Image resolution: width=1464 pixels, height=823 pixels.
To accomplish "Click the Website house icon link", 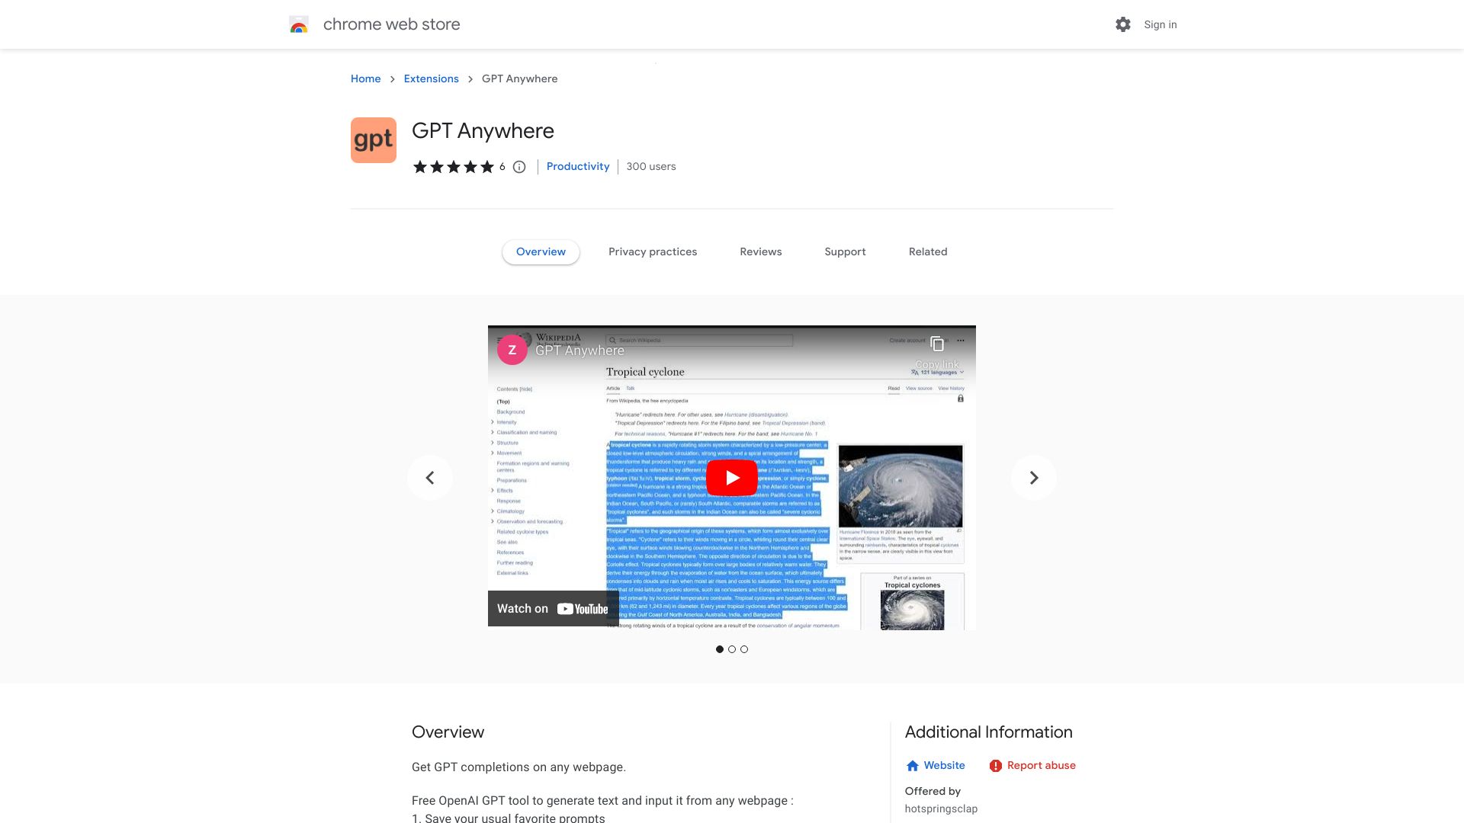I will 912,766.
